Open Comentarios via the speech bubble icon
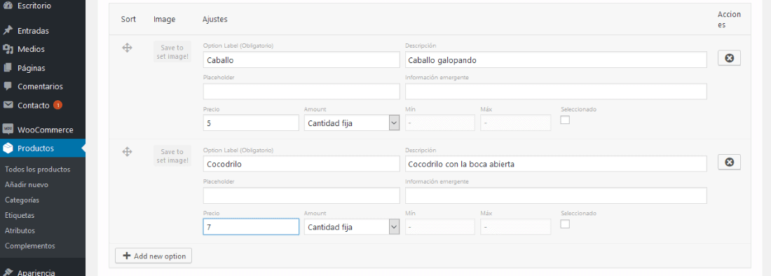The width and height of the screenshot is (771, 276). click(8, 86)
